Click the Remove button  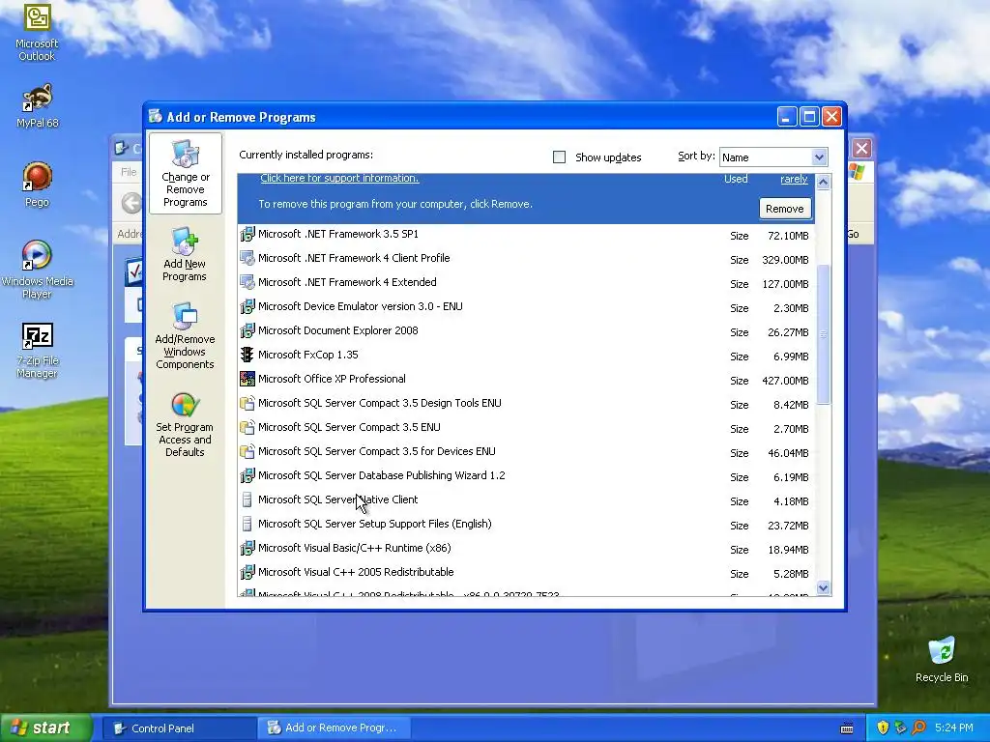pos(785,209)
